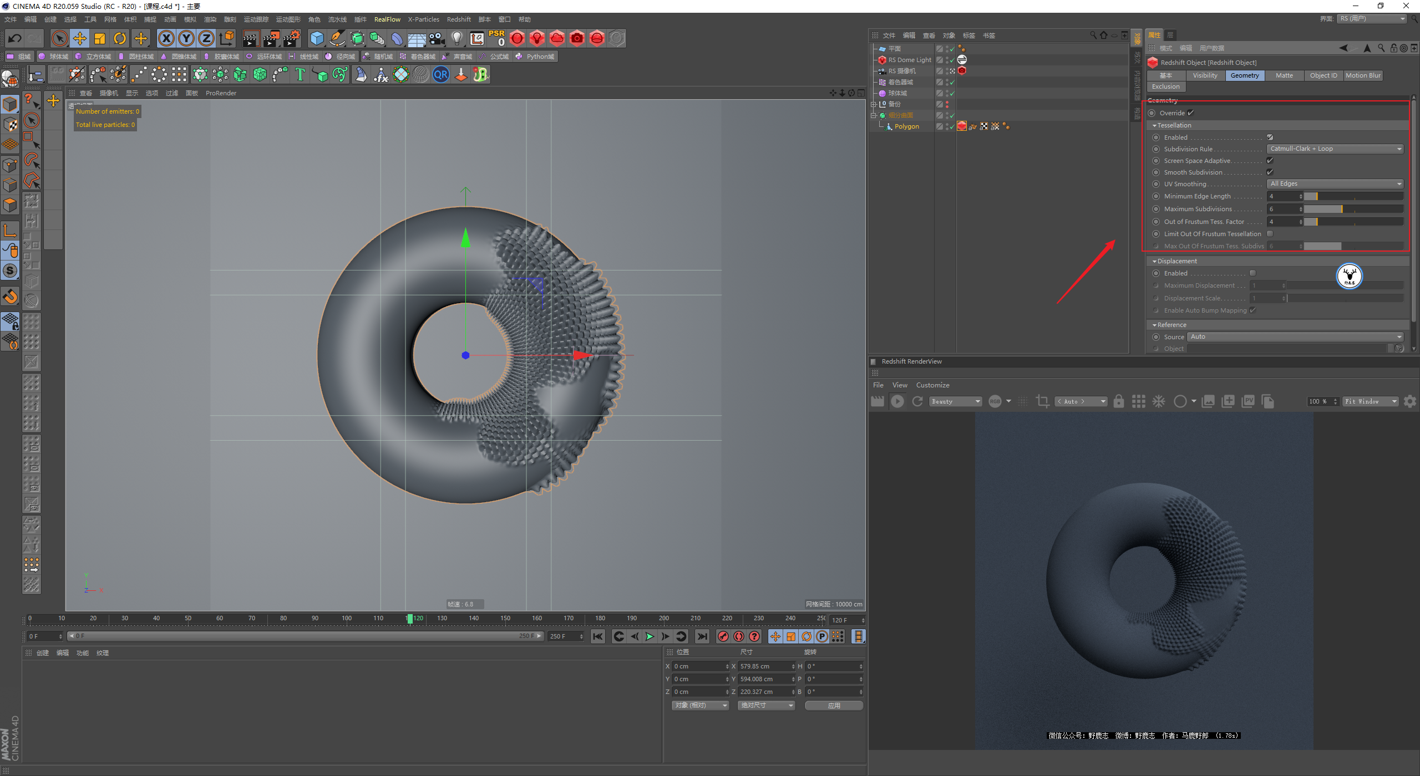Toggle the Screen Space Adaptive checkbox

pyautogui.click(x=1270, y=161)
